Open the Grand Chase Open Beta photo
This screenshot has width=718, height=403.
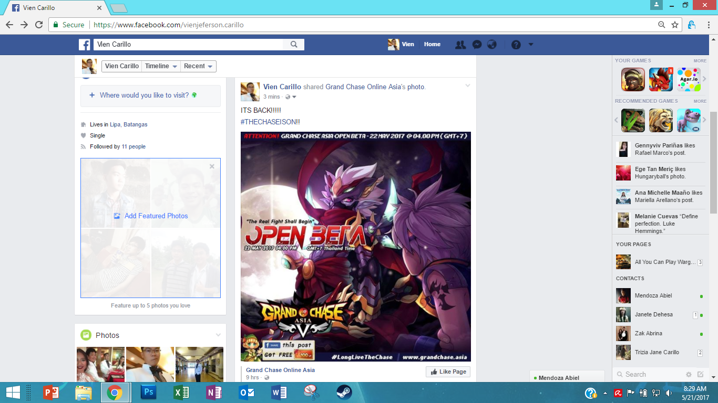356,247
